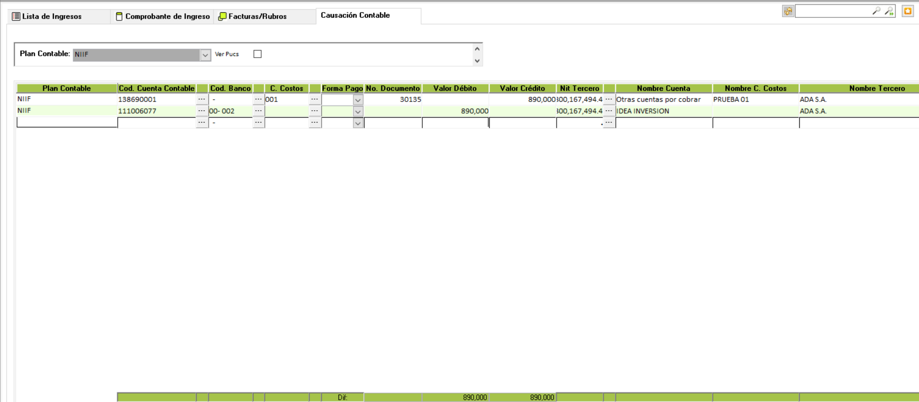Click the magnifier with green arrows icon

(x=889, y=11)
